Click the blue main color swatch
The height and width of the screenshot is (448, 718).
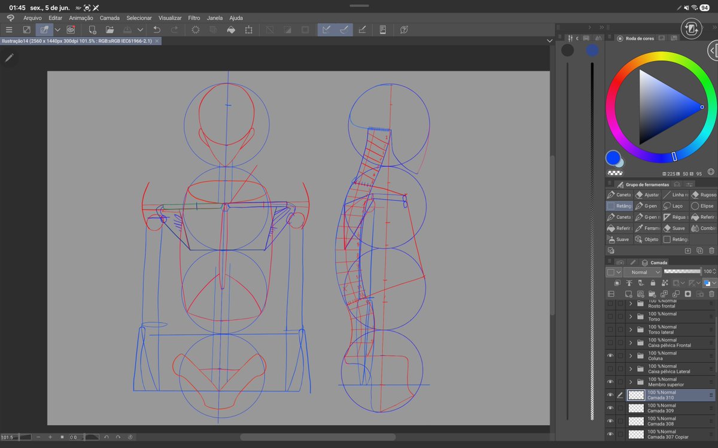tap(613, 158)
